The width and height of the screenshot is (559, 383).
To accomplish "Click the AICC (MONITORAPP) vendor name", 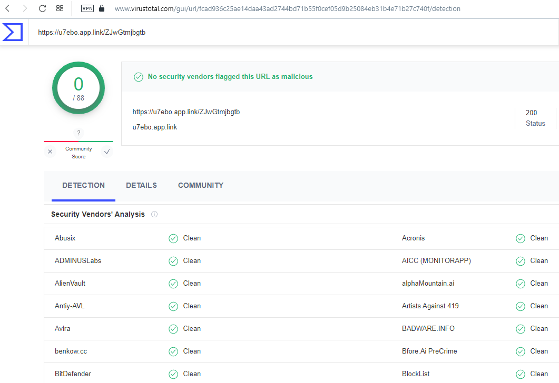I will click(x=436, y=260).
